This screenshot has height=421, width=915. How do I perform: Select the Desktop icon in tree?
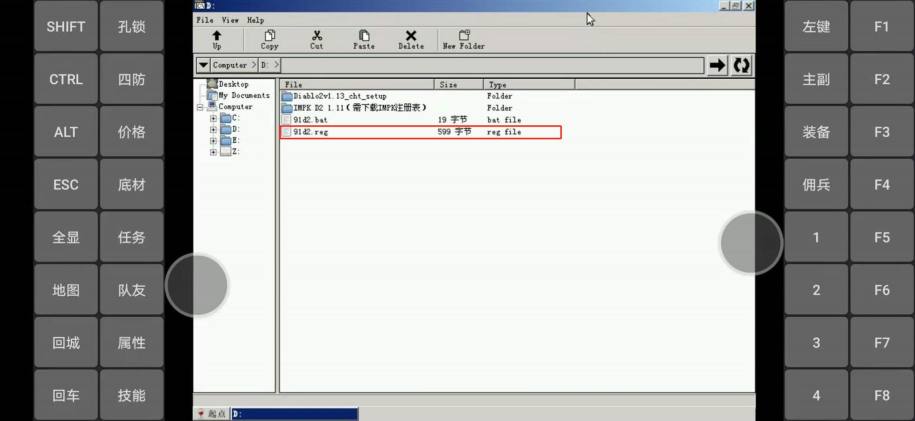pos(212,84)
